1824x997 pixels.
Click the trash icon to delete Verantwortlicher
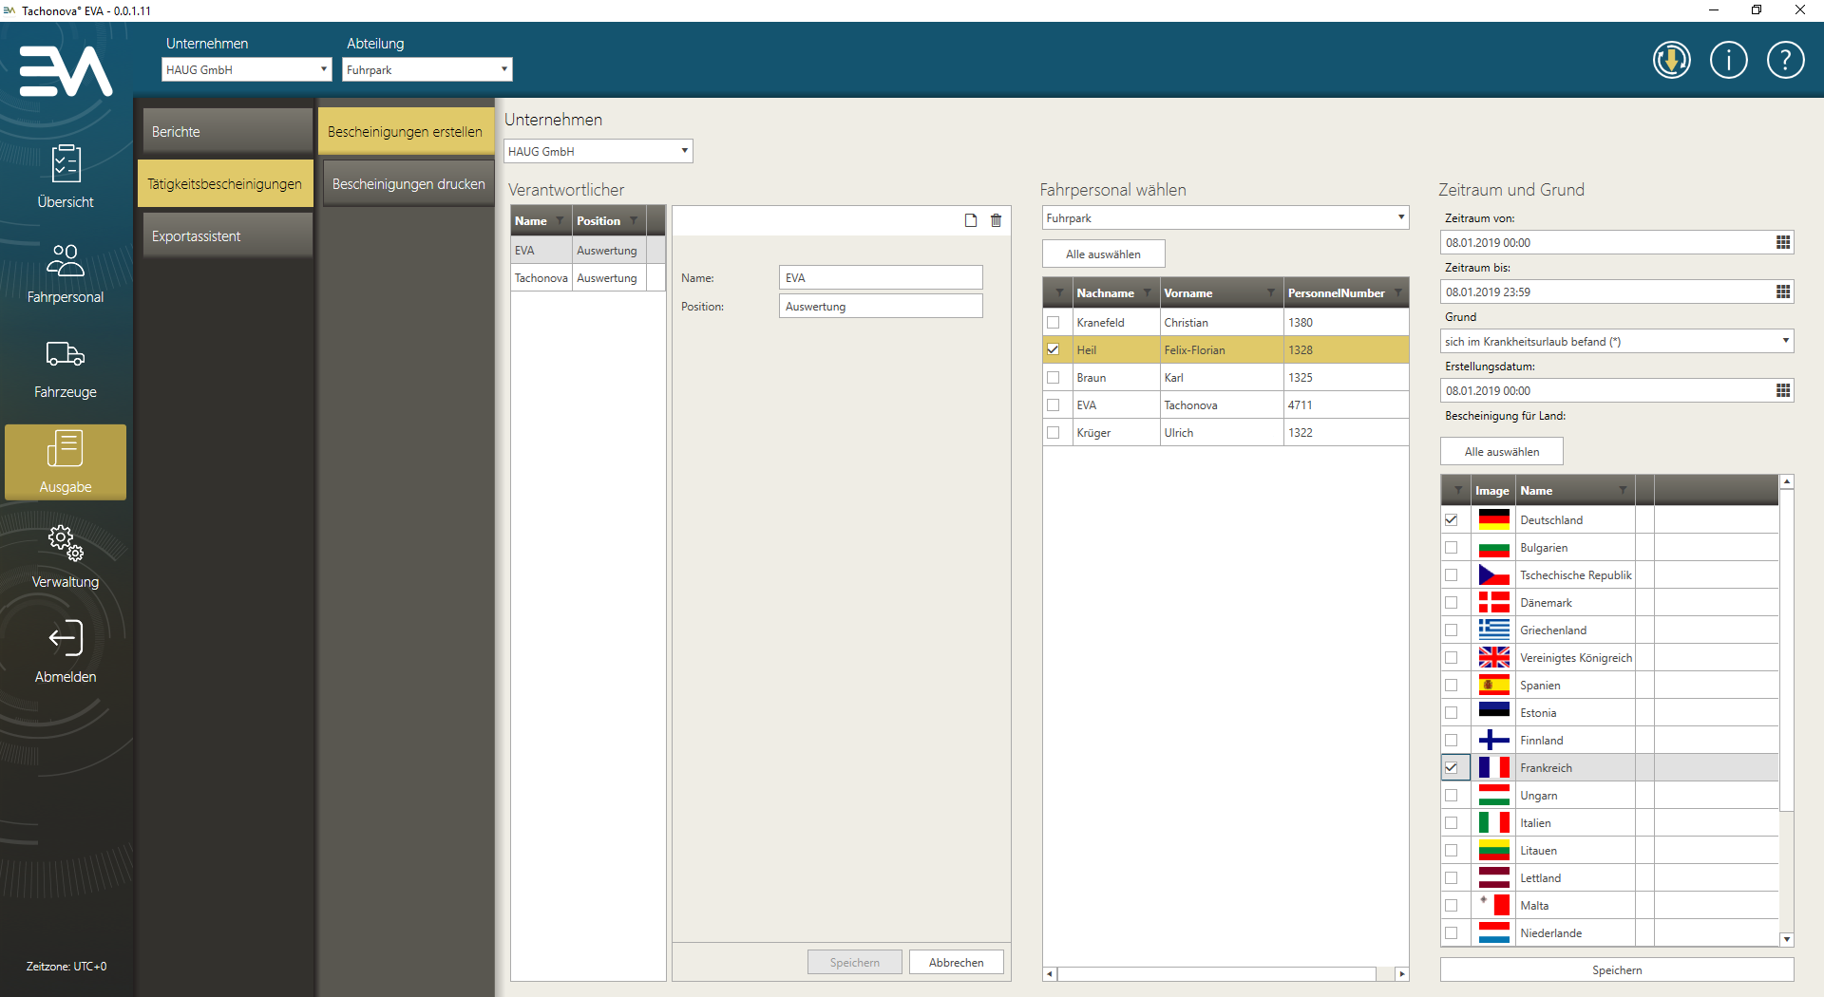coord(996,220)
